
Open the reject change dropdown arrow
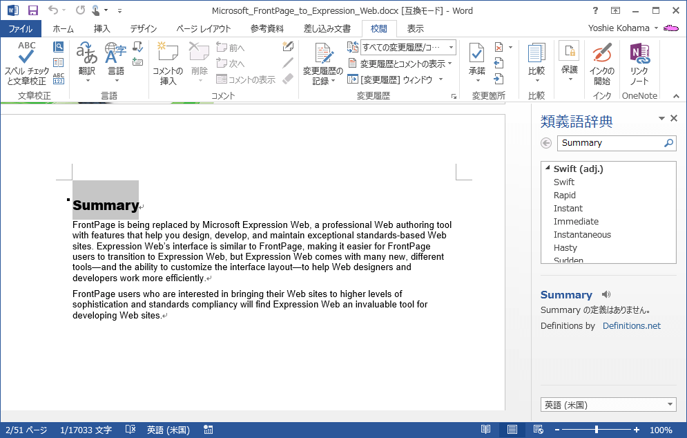pyautogui.click(x=510, y=47)
